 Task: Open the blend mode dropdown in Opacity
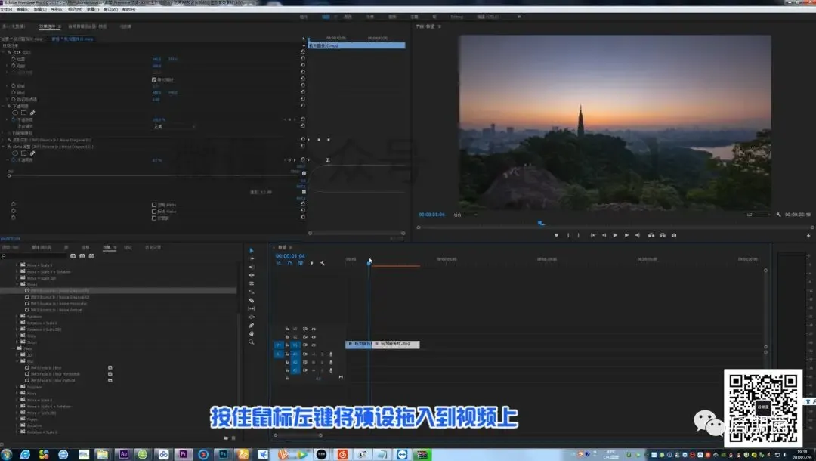point(175,126)
